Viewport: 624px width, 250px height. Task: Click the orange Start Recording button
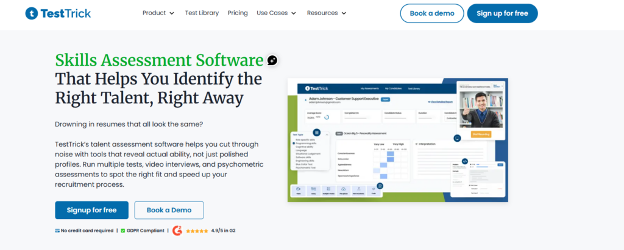[x=481, y=134]
